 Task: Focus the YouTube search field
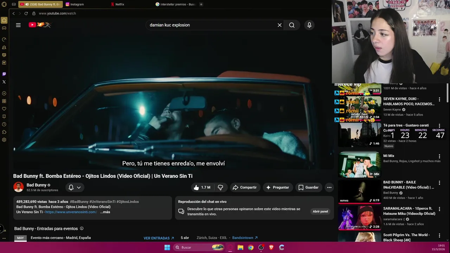(211, 25)
